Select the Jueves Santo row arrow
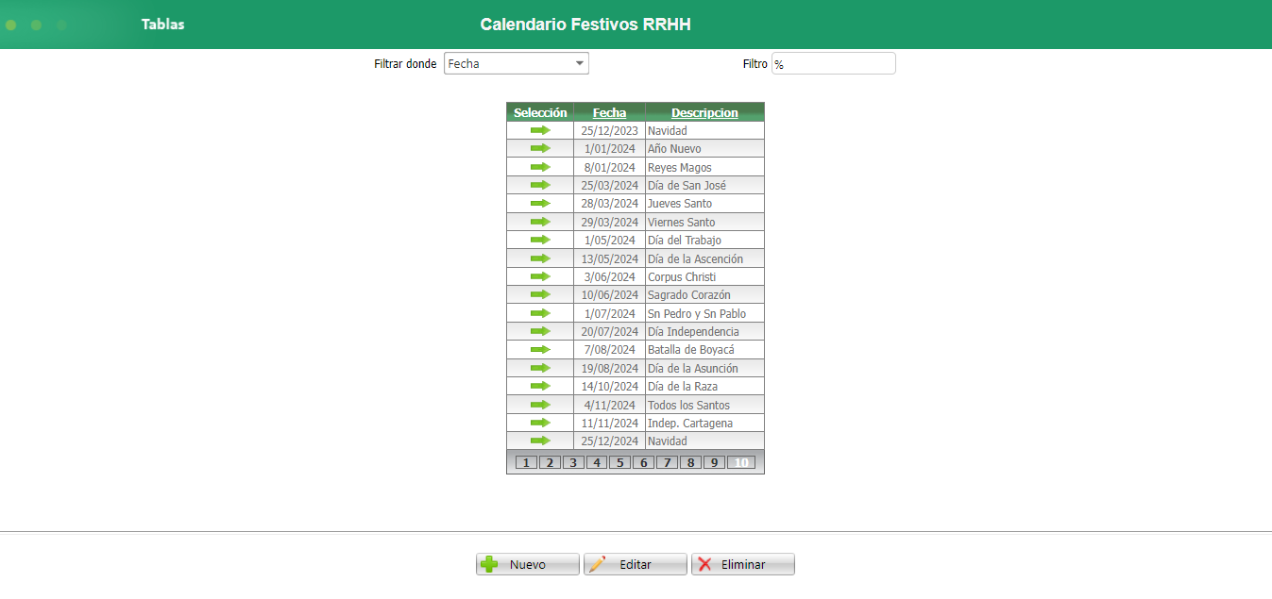 [x=540, y=203]
